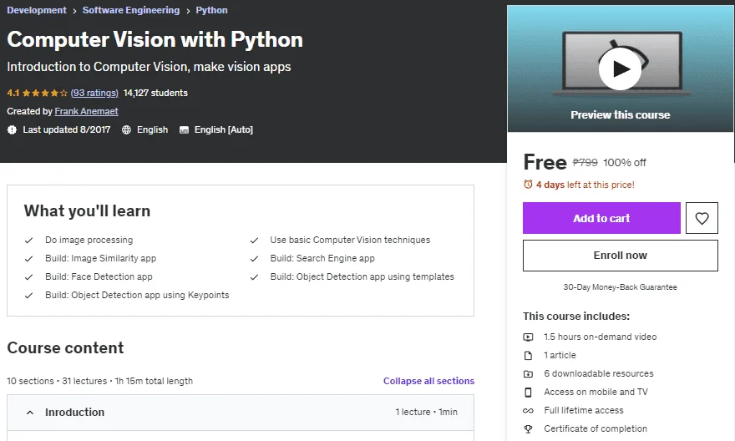
Task: Click the certificate trophy icon
Action: coord(528,428)
